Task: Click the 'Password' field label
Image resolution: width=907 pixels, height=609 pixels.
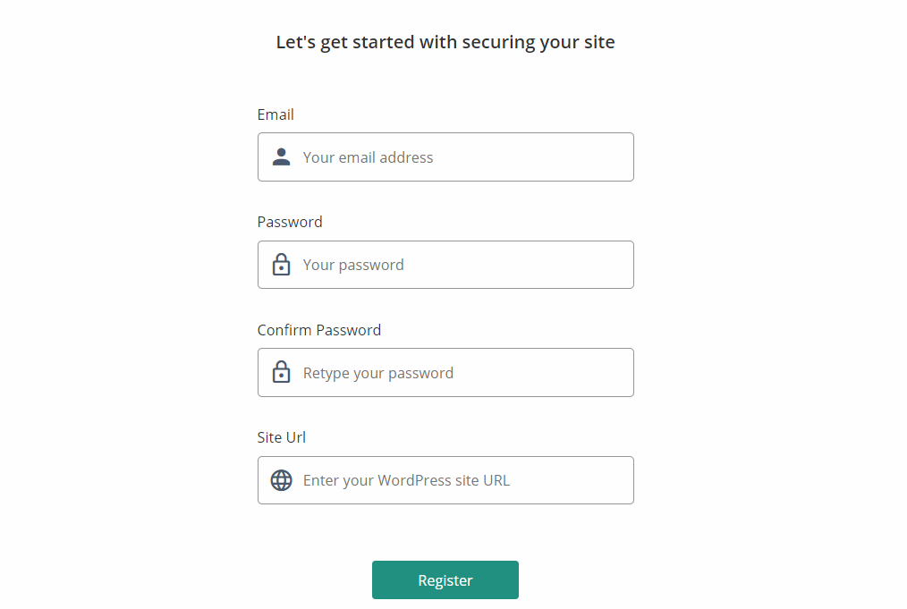Action: (290, 222)
